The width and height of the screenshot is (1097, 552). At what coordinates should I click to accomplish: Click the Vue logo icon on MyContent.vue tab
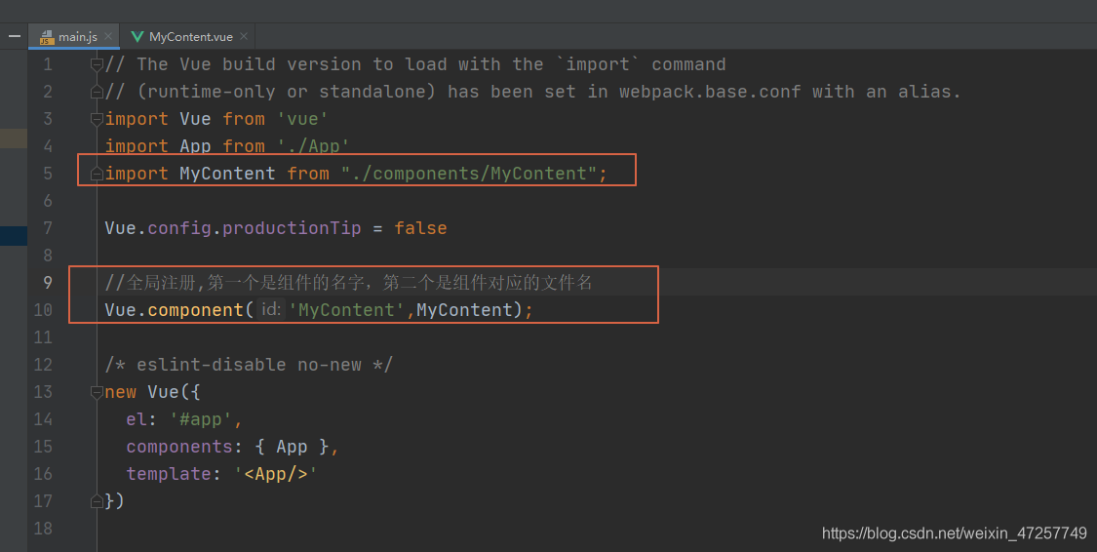137,36
